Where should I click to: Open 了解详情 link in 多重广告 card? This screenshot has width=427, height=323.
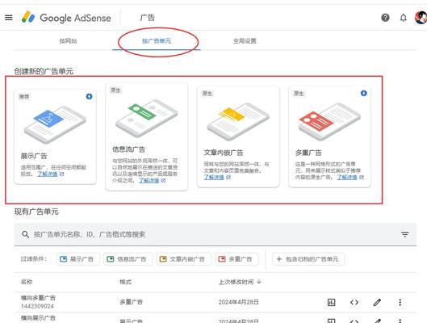(x=347, y=177)
